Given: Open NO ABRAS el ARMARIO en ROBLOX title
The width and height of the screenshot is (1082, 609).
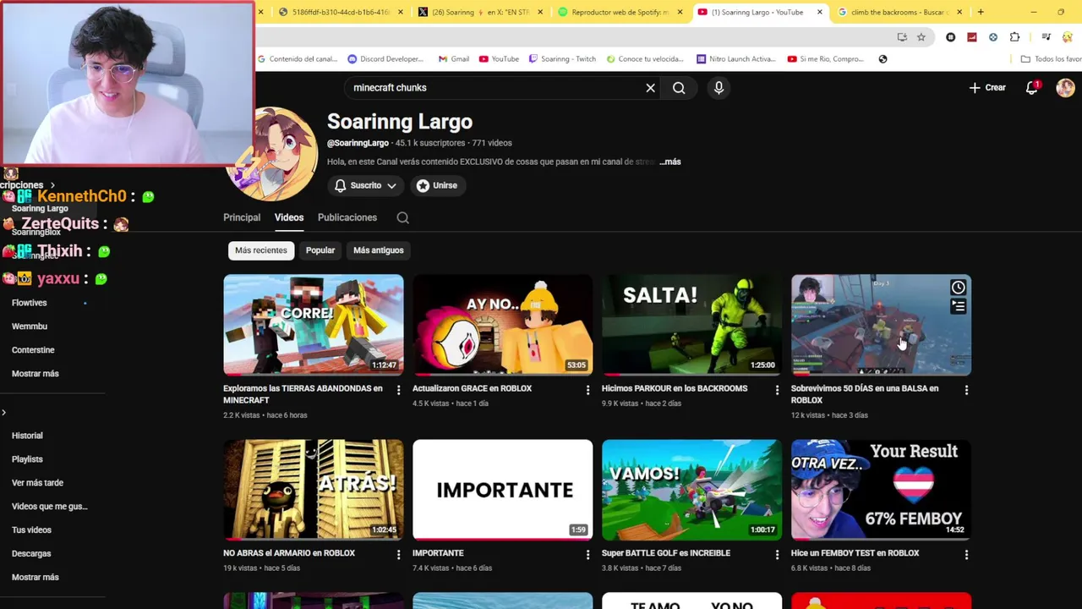Looking at the screenshot, I should (x=289, y=553).
